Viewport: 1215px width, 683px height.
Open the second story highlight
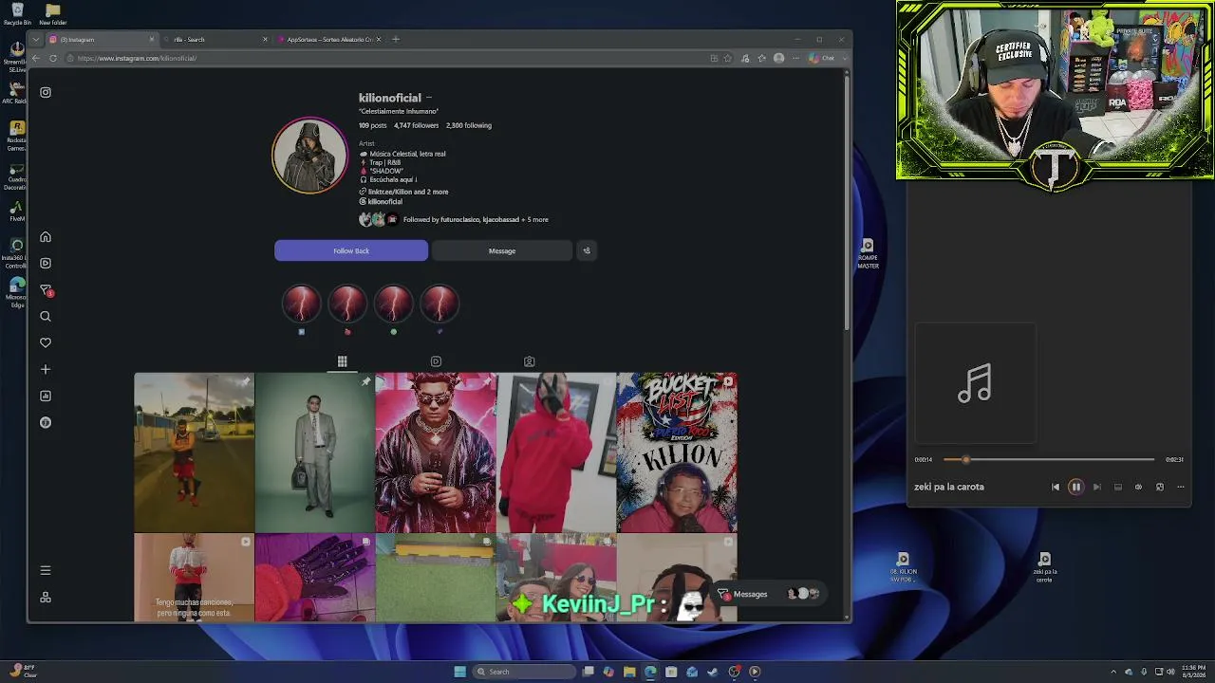[x=347, y=305]
